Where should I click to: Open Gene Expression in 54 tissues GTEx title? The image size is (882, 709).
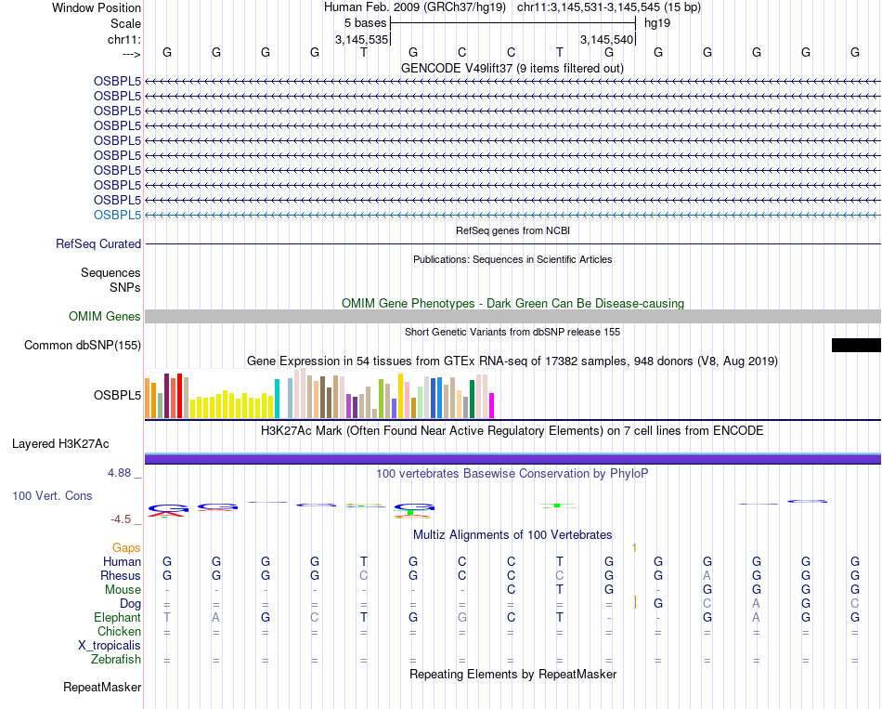pyautogui.click(x=512, y=361)
